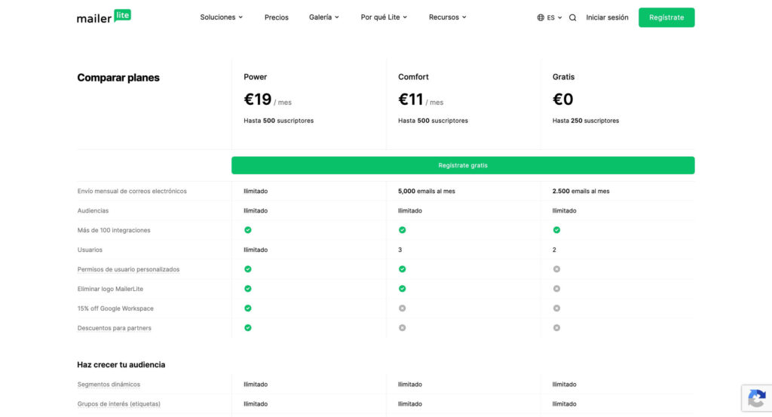Click Comfort grey cross for Descuentos para partners
Image resolution: width=772 pixels, height=417 pixels.
tap(403, 328)
